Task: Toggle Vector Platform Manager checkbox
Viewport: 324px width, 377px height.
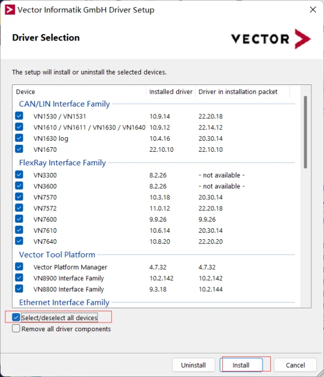Action: click(x=19, y=267)
